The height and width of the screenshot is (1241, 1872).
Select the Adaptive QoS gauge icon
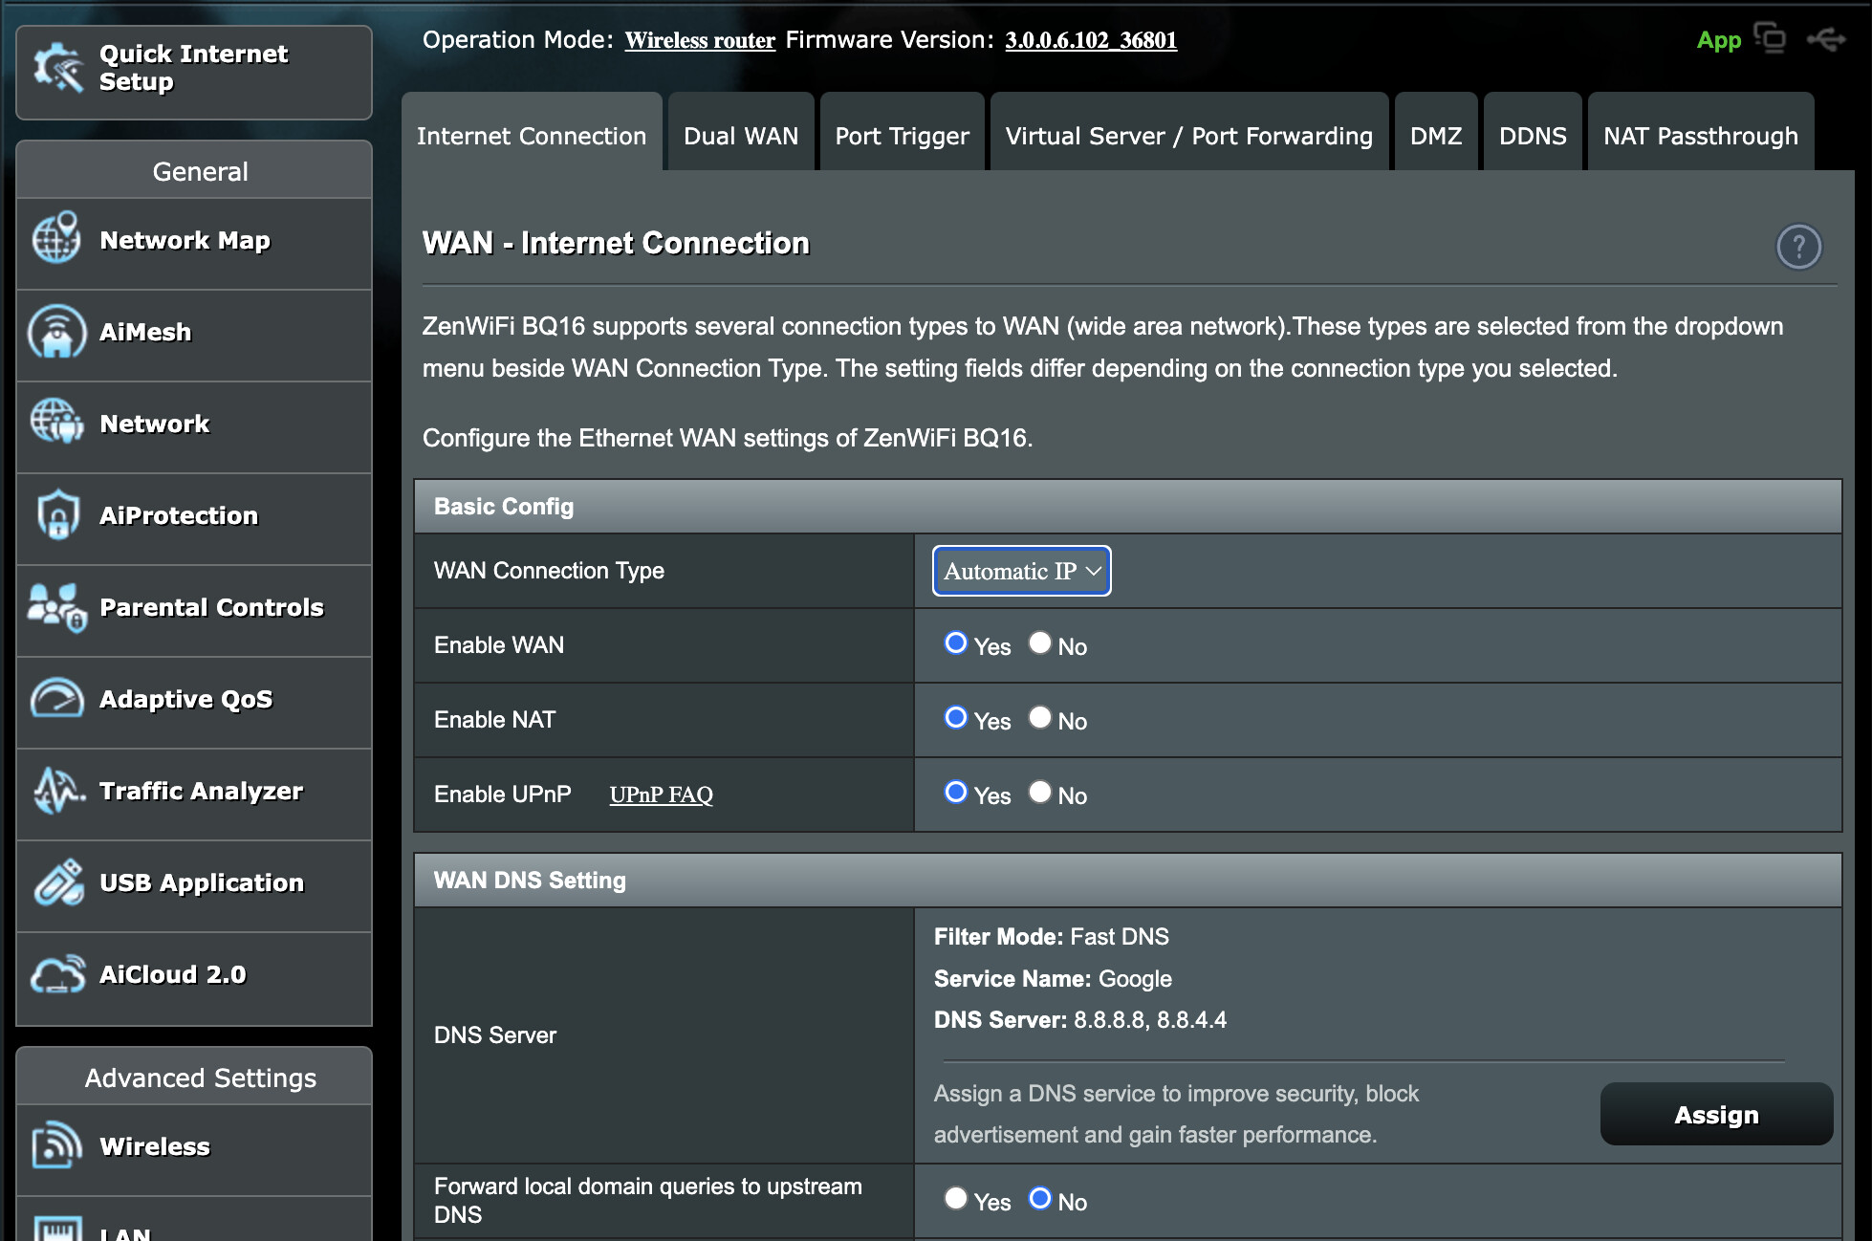tap(56, 698)
